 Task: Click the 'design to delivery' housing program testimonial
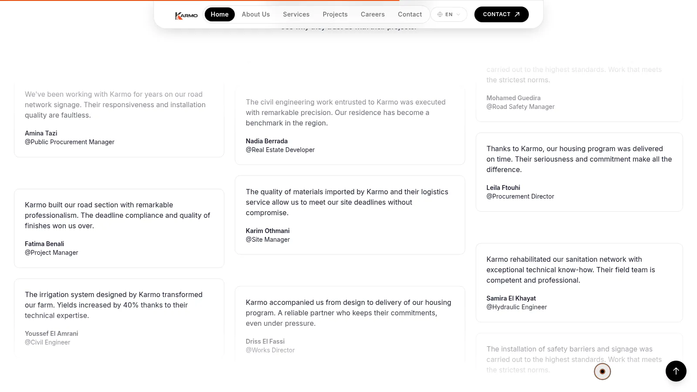[x=348, y=313]
